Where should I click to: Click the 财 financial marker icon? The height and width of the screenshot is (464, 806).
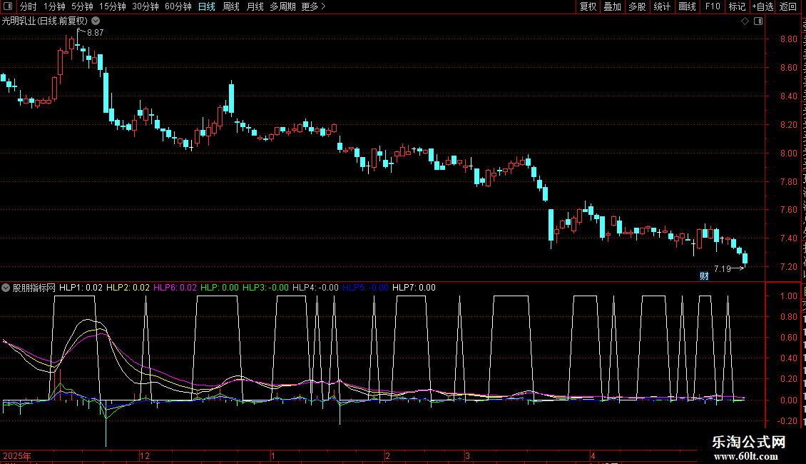click(x=704, y=276)
